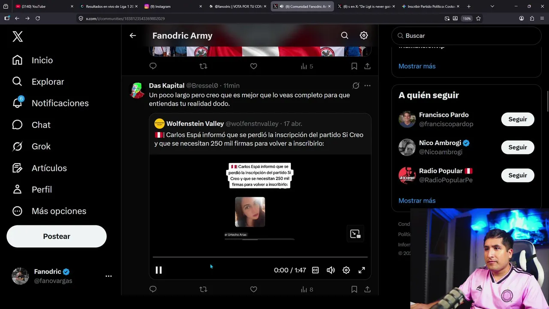Click the Buscar search field

(x=466, y=36)
